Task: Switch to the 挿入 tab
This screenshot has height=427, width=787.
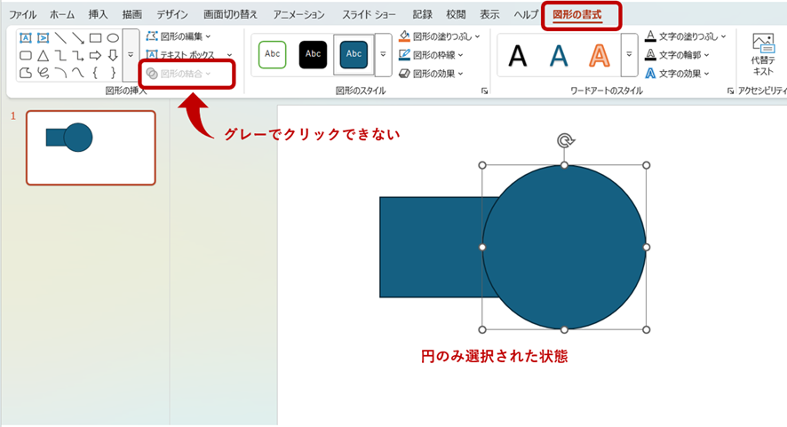Action: click(99, 15)
